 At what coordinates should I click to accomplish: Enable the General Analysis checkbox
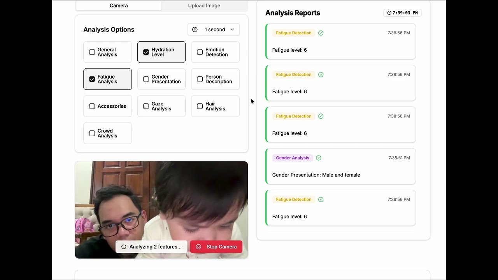[x=92, y=52]
